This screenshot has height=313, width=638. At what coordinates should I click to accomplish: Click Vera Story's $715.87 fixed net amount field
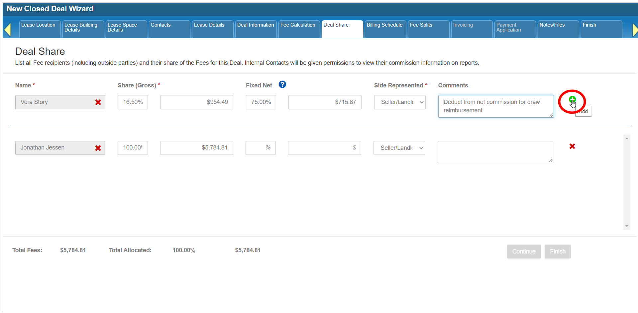[325, 102]
